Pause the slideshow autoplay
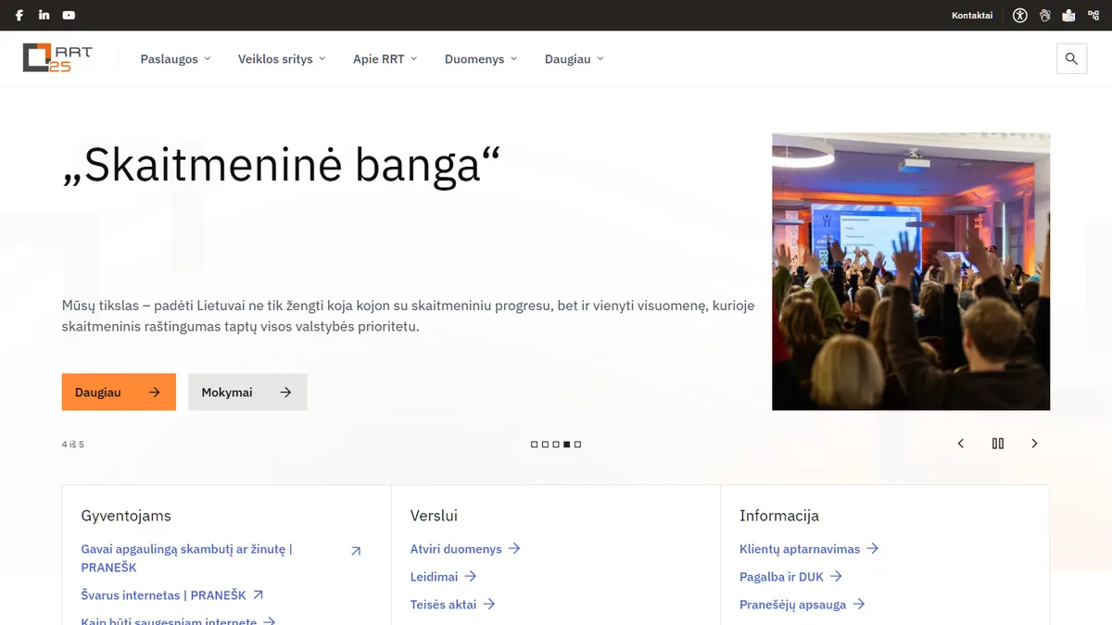 point(998,444)
